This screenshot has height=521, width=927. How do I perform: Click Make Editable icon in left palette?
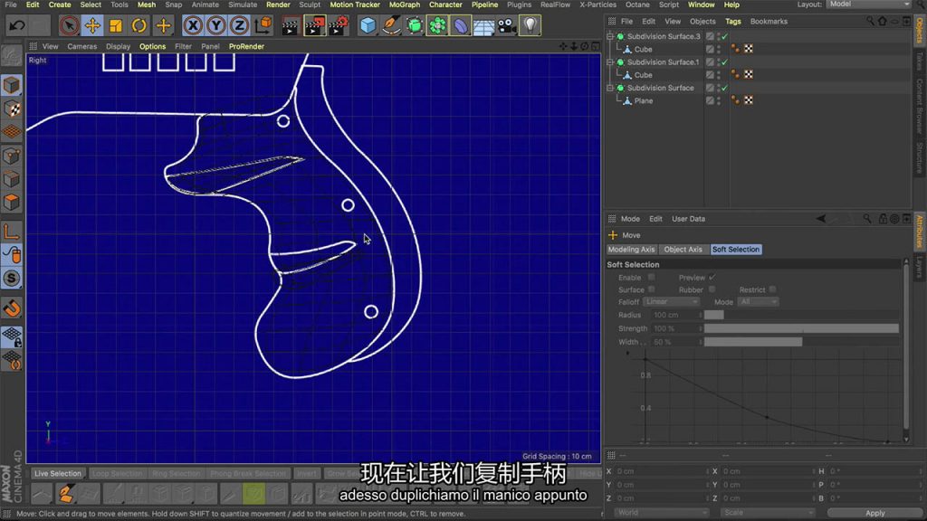coord(12,55)
